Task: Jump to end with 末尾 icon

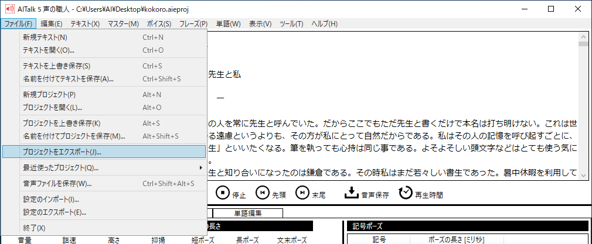Action: [302, 193]
